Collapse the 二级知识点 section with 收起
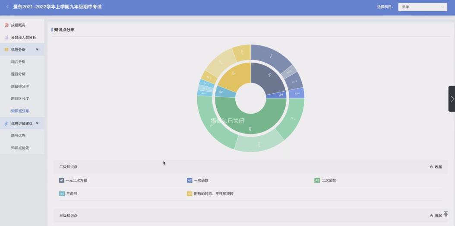The image size is (455, 226). tap(436, 167)
